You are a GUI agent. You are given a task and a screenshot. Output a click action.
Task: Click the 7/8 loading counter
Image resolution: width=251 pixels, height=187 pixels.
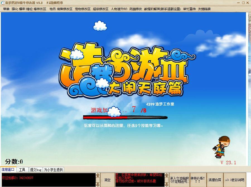pyautogui.click(x=139, y=110)
